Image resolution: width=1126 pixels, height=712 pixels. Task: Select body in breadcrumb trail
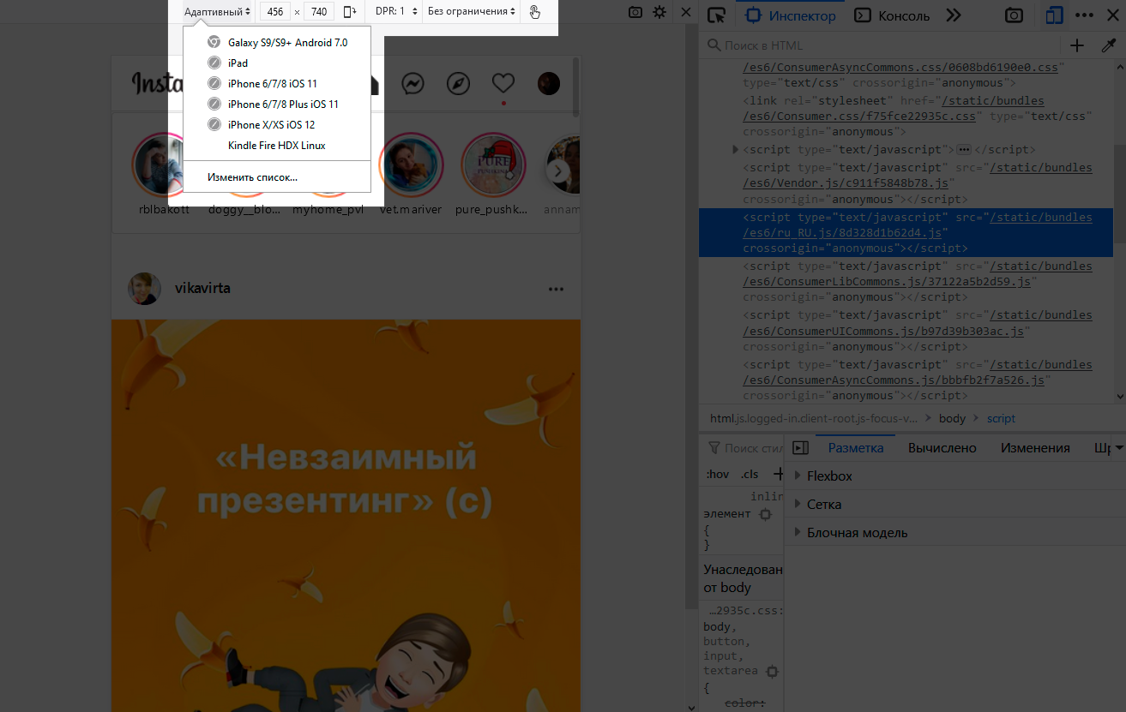pos(952,418)
